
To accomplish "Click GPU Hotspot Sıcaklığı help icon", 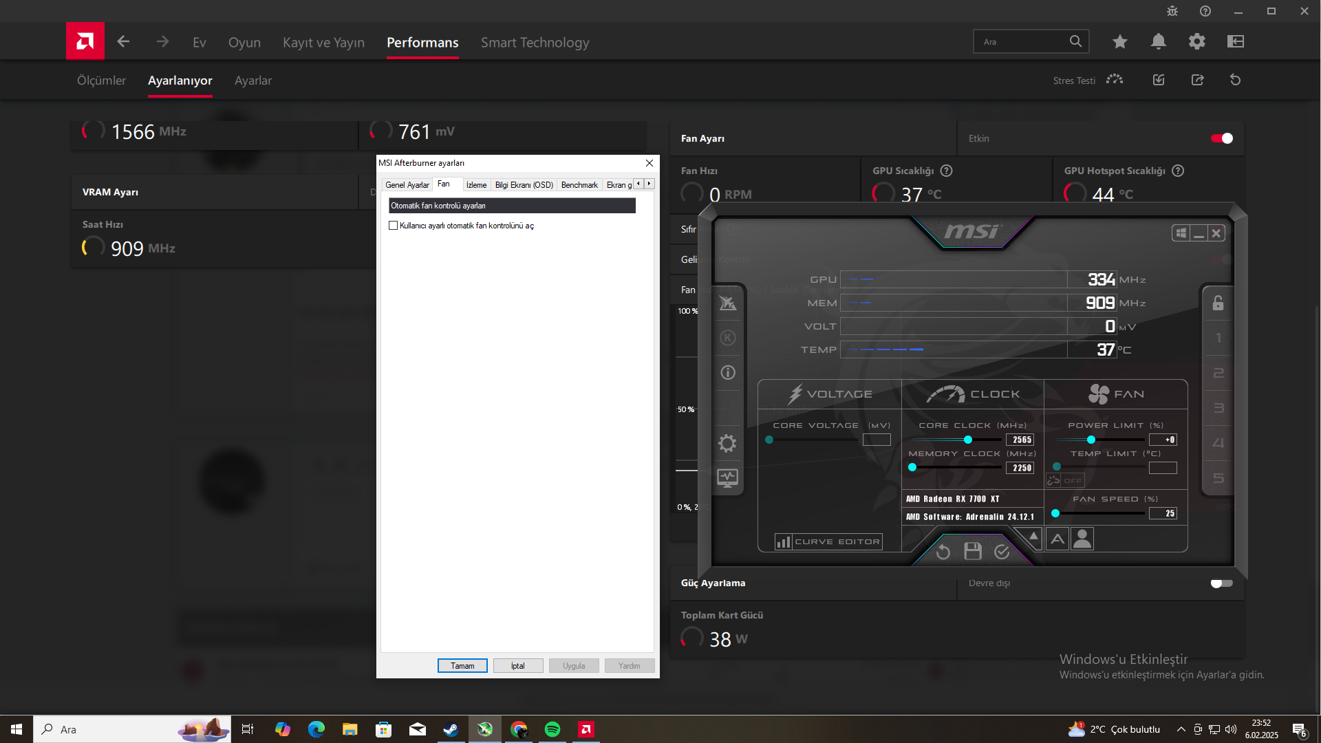I will coord(1178,171).
